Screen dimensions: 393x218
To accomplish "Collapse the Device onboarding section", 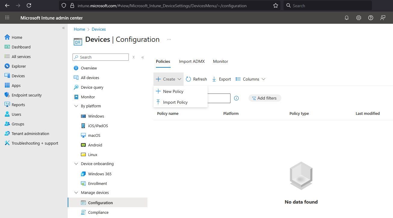I will (x=76, y=164).
